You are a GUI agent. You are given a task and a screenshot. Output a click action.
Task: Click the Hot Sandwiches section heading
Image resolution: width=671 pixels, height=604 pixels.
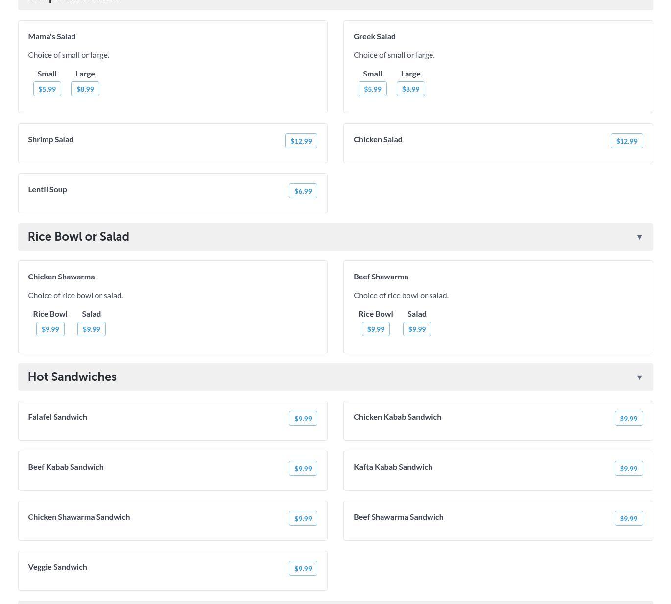(x=72, y=377)
